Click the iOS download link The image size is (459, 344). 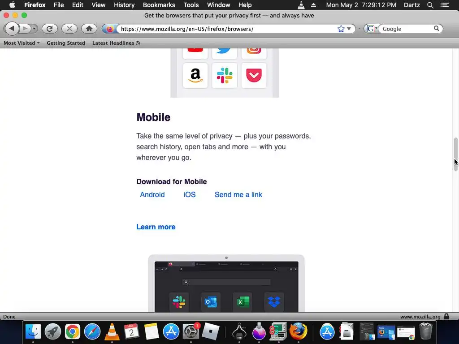coord(190,194)
